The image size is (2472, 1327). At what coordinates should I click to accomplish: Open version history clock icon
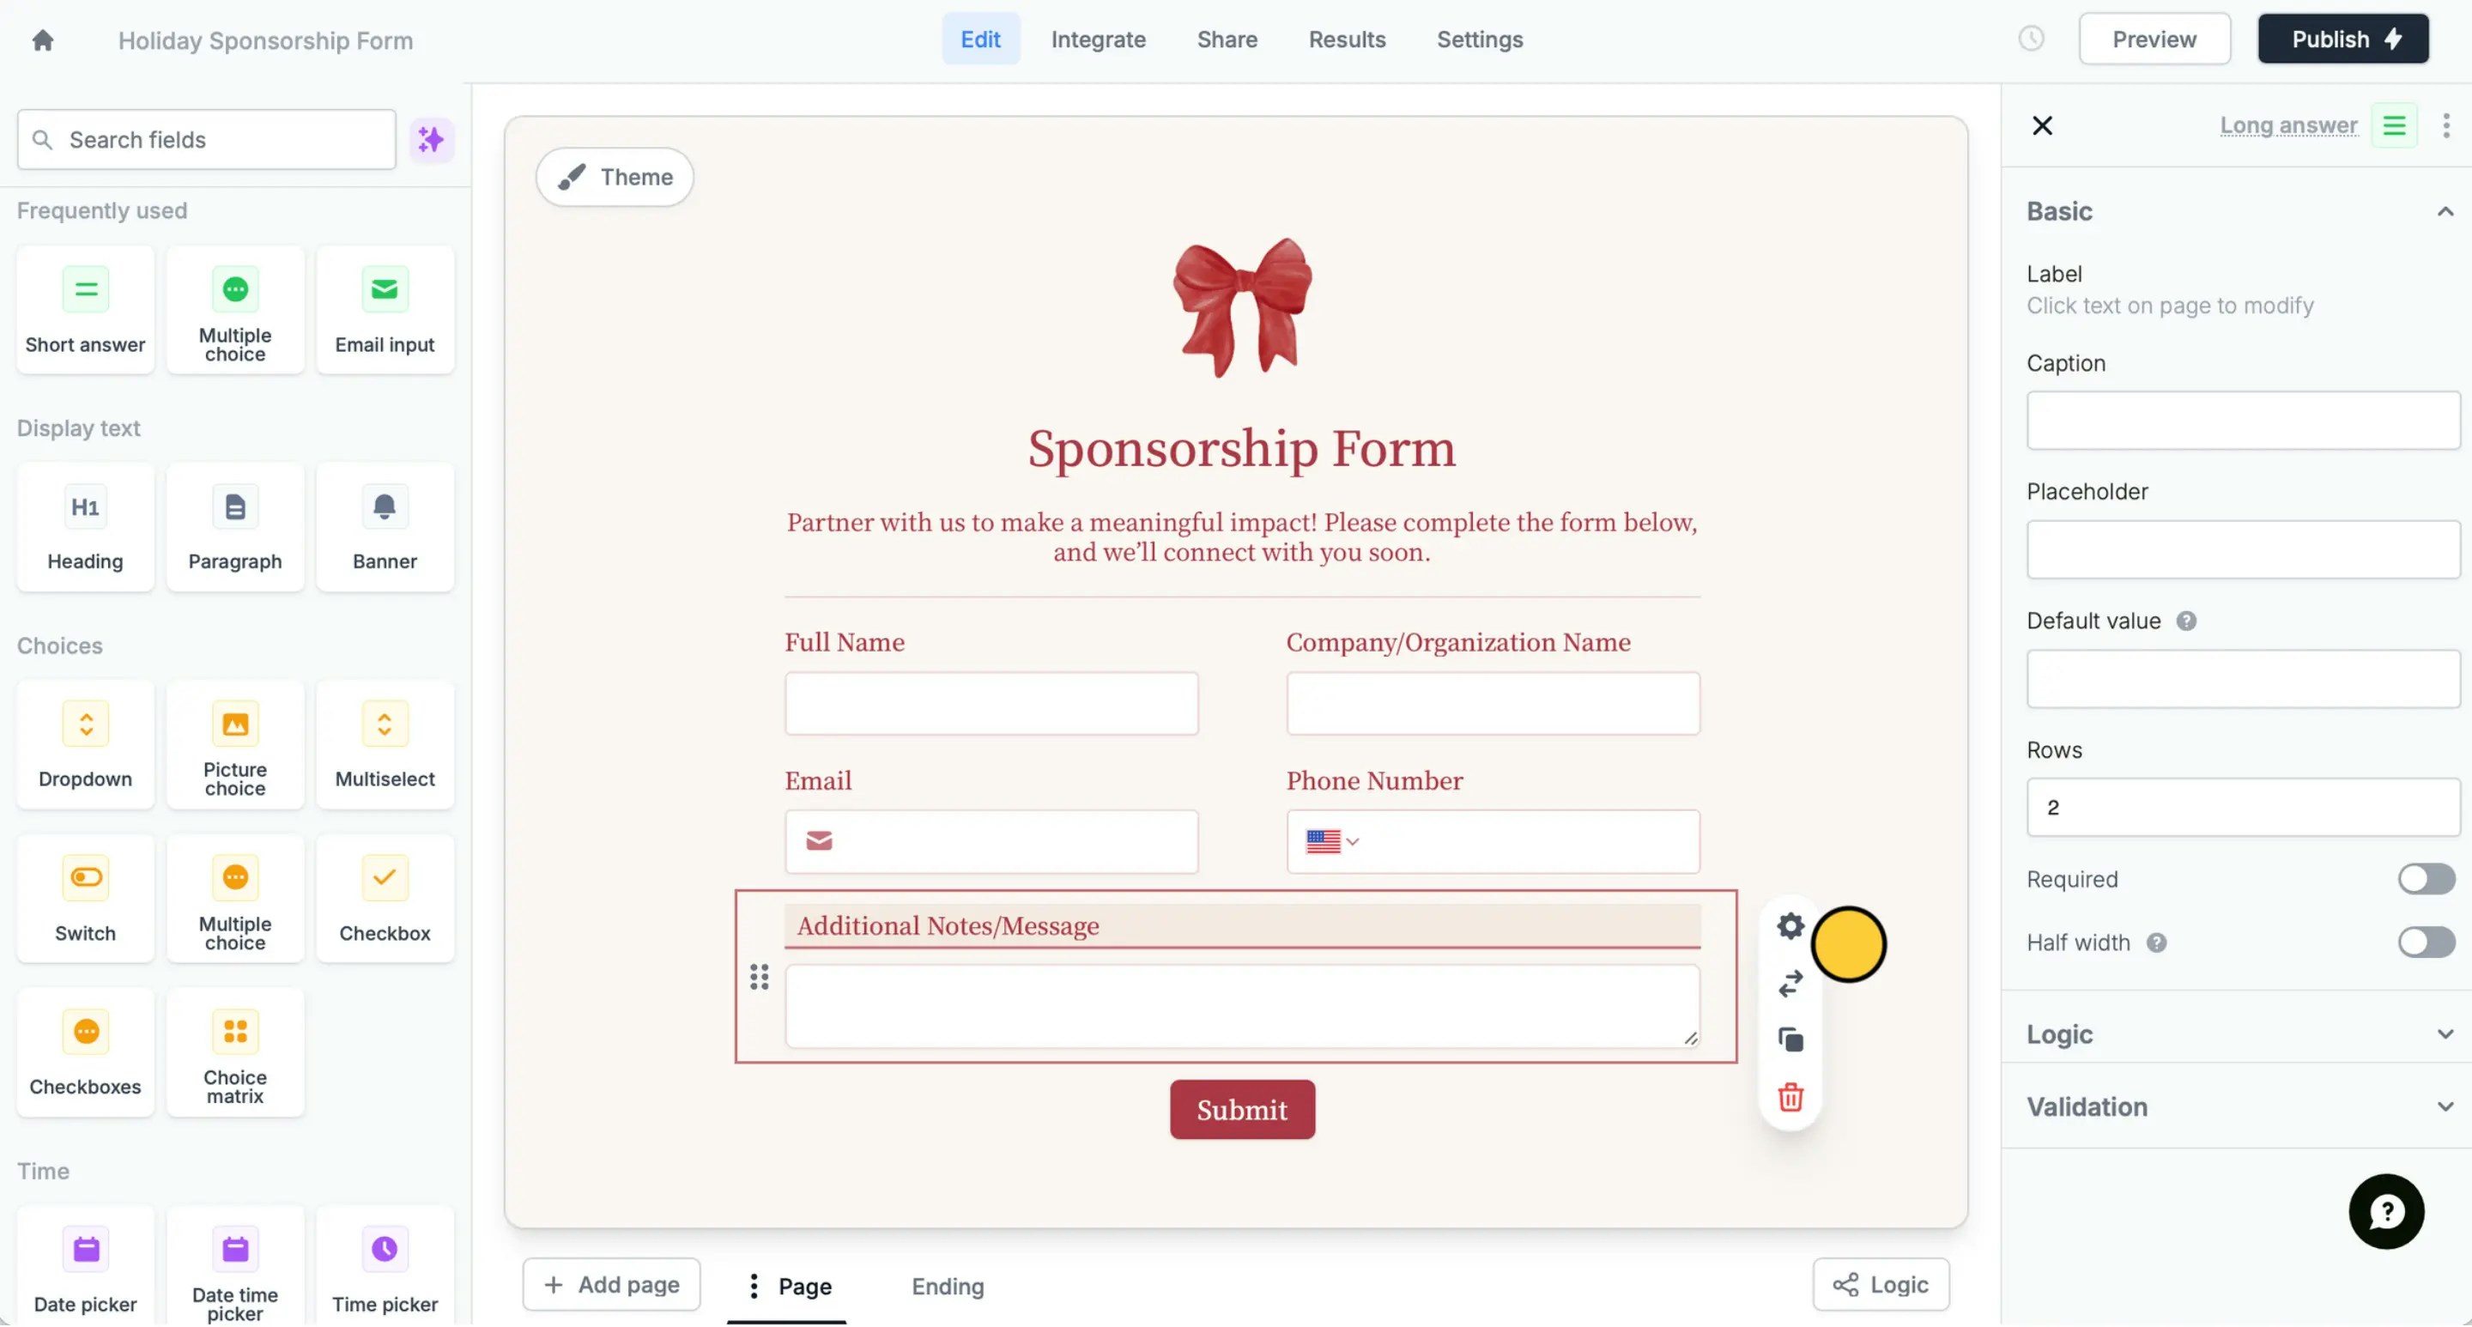[2031, 39]
